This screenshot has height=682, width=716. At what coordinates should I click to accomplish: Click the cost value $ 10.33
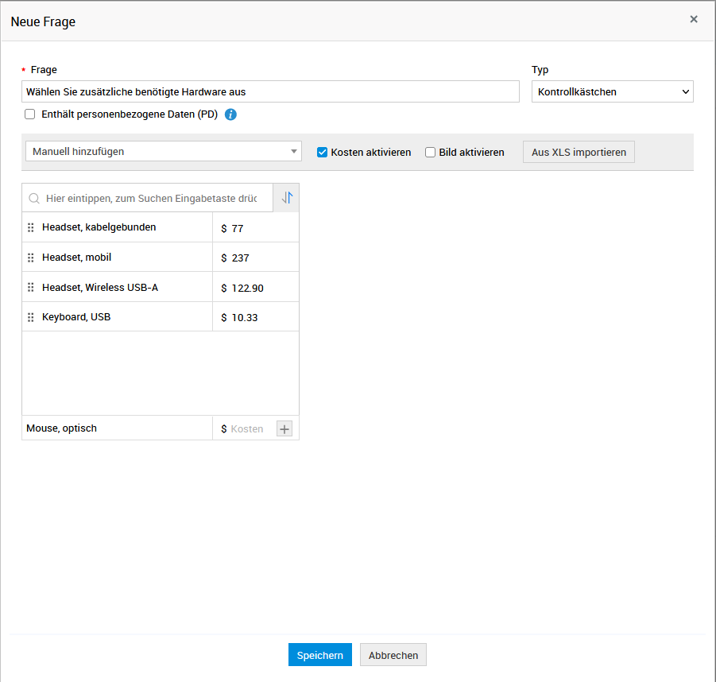point(240,317)
